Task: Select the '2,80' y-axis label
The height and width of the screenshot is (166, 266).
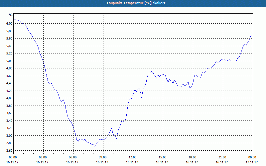Action: pos(9,143)
